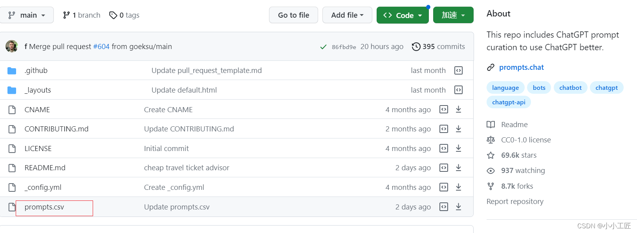Select the chatgpt-api topic tag

(509, 102)
